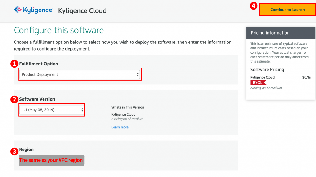Click the Whats in This Version heading
Image resolution: width=316 pixels, height=177 pixels.
pos(128,107)
